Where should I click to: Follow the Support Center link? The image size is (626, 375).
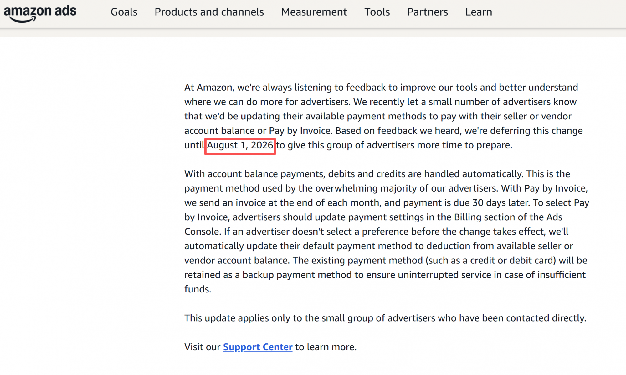258,347
